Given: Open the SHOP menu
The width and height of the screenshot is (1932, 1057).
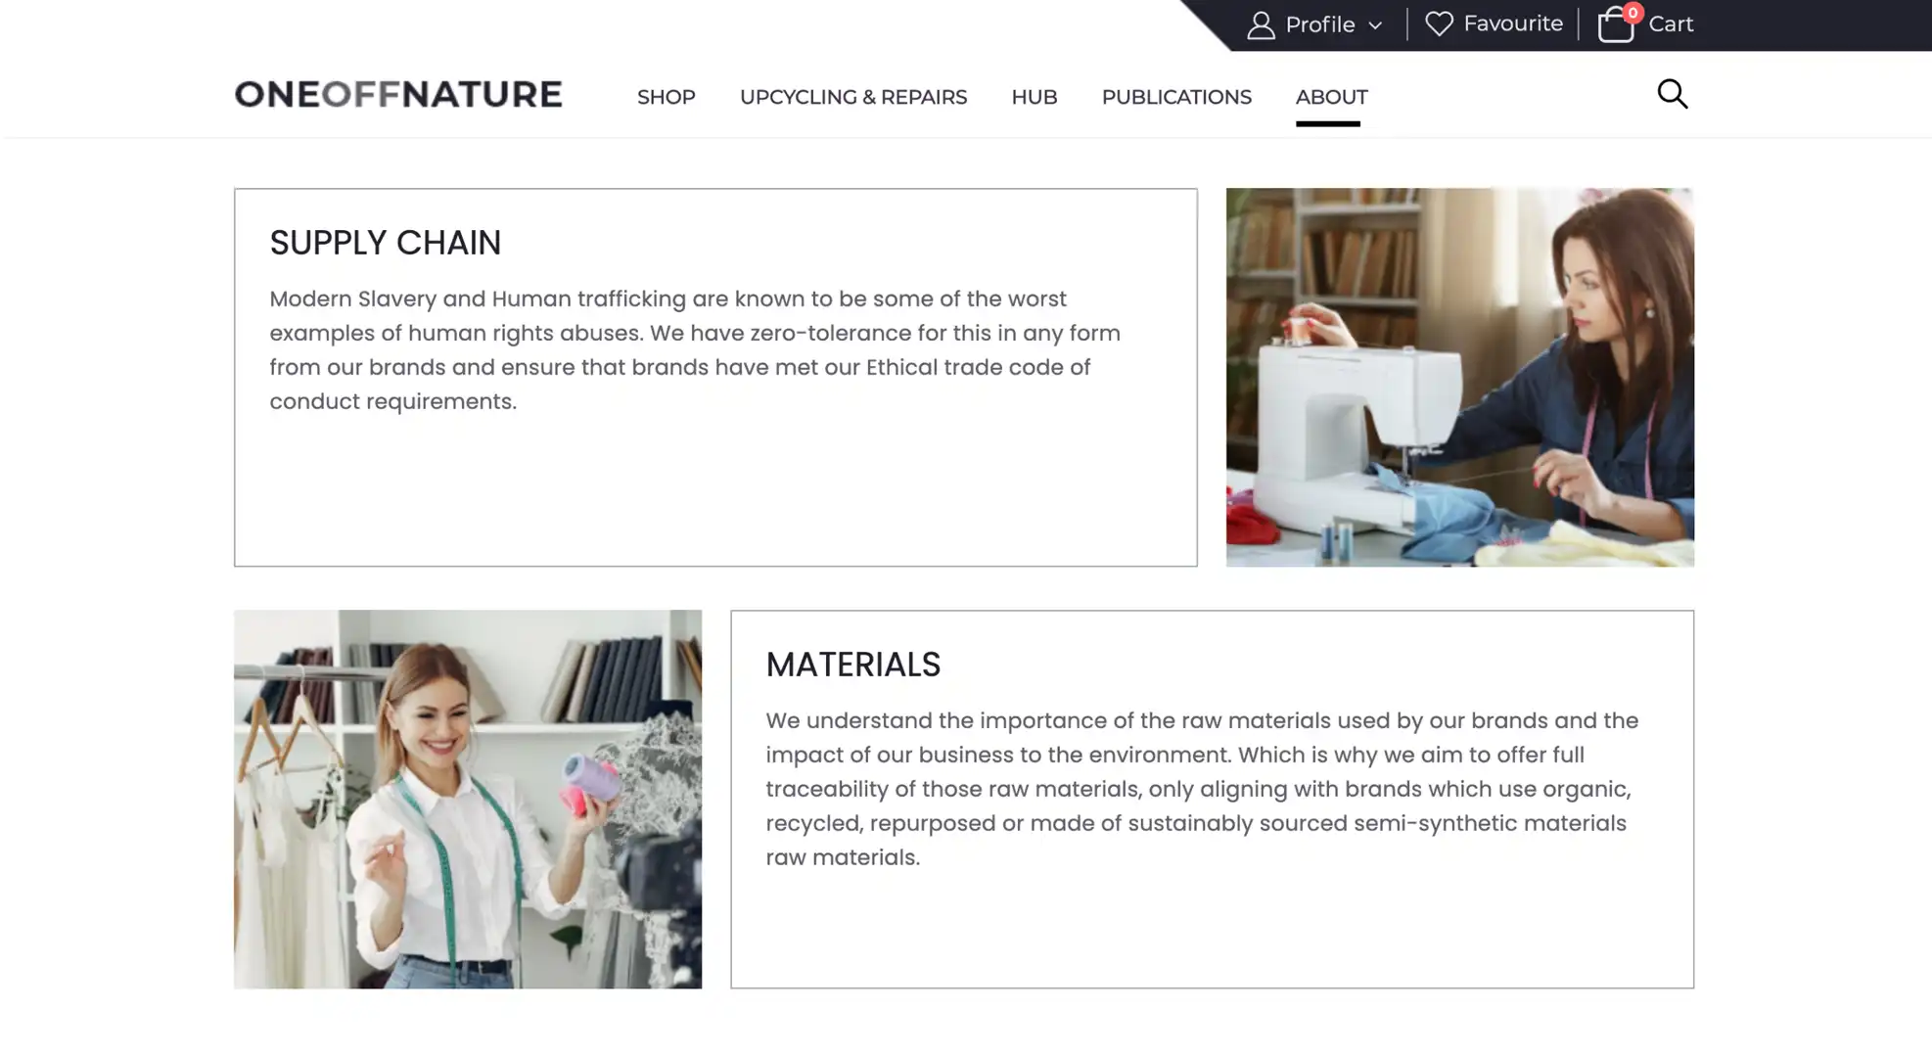Looking at the screenshot, I should click(x=666, y=97).
